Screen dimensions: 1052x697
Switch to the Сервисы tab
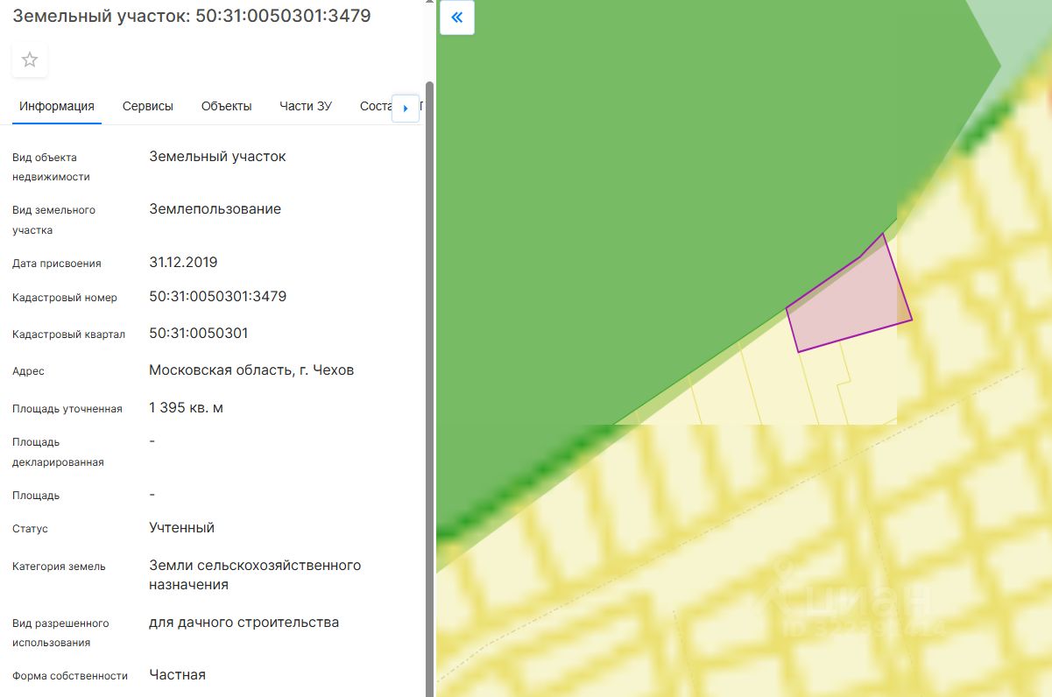click(148, 106)
